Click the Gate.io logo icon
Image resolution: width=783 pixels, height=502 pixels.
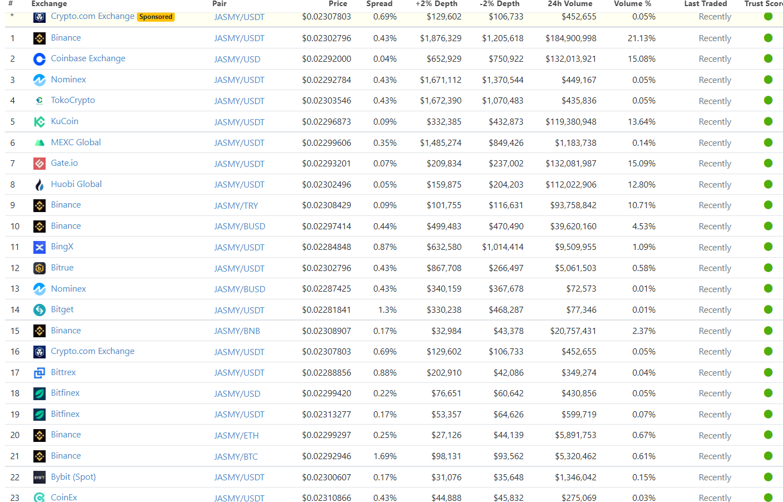point(40,164)
